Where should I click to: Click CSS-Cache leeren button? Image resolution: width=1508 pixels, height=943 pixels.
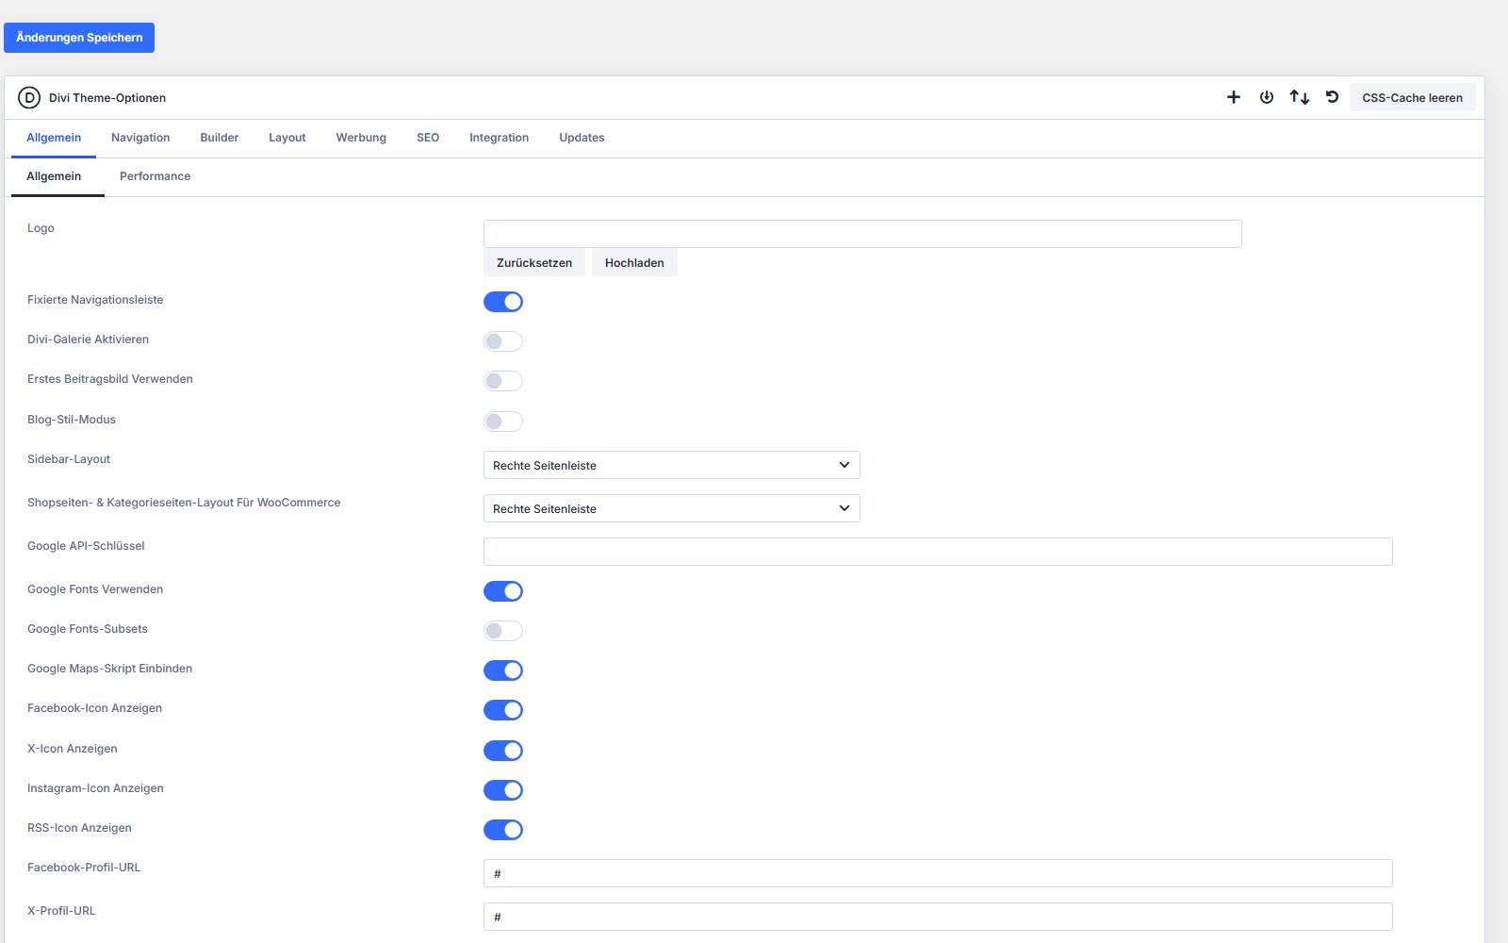pos(1413,97)
